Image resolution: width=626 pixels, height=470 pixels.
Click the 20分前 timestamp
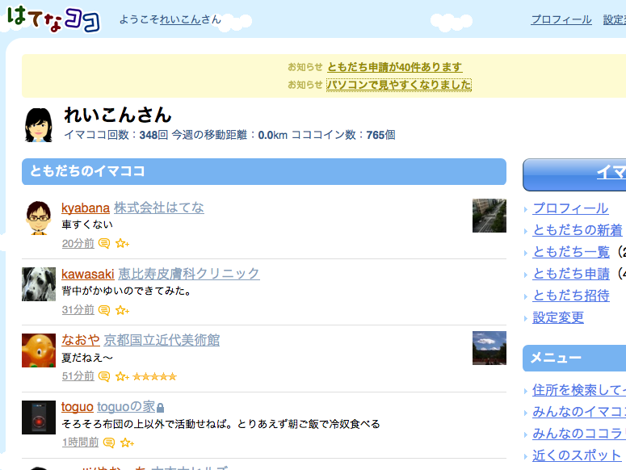point(78,243)
